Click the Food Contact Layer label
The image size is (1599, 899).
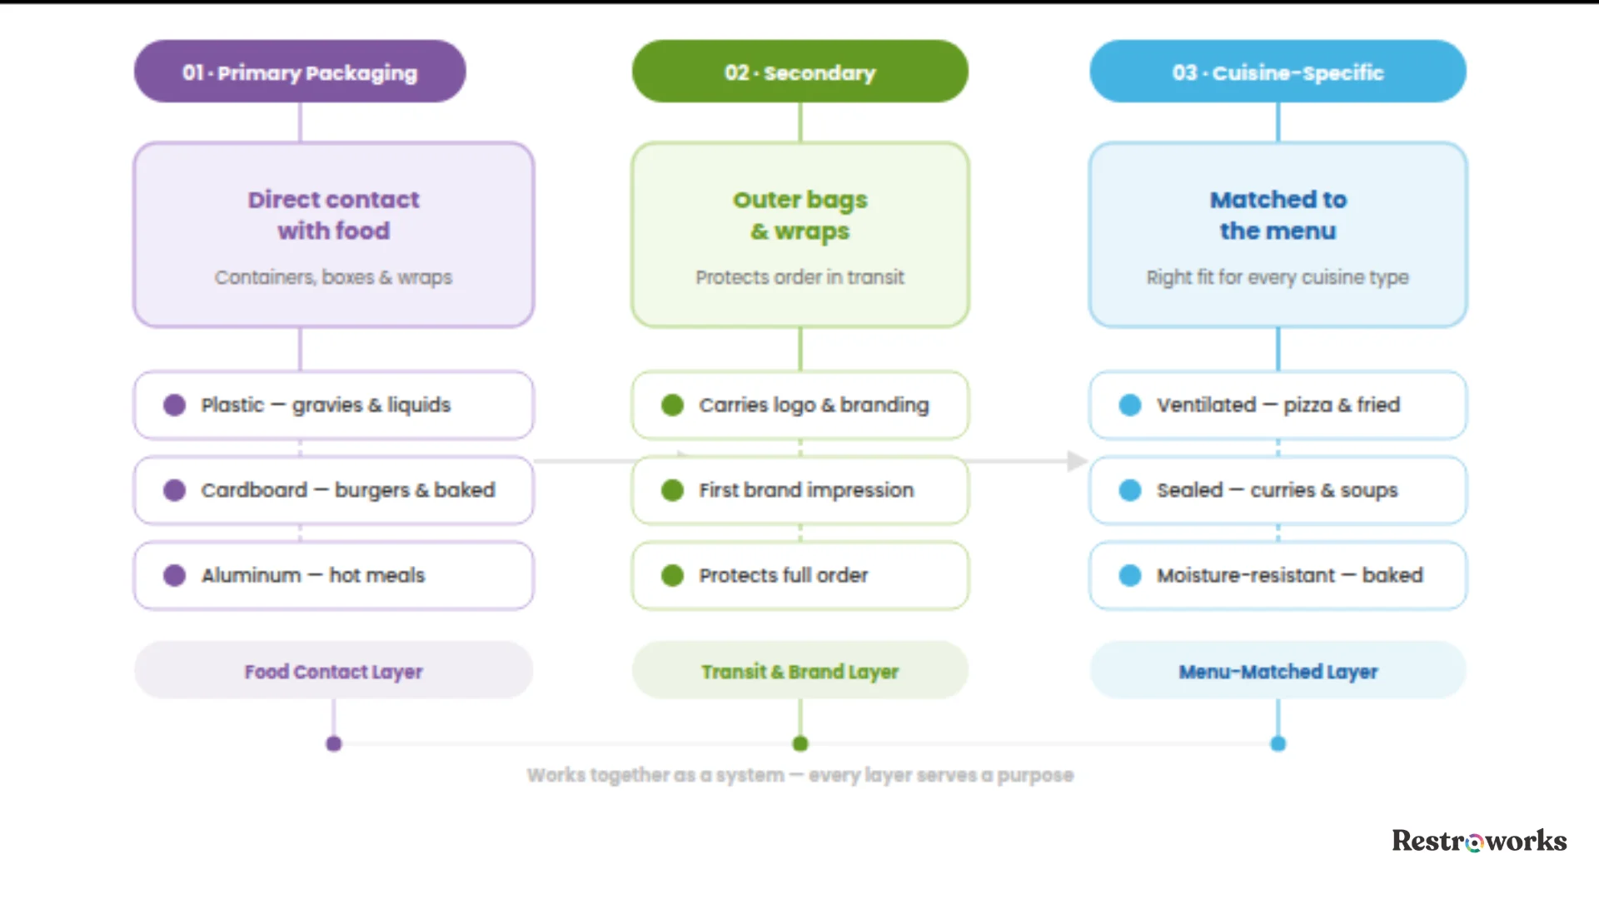point(333,671)
